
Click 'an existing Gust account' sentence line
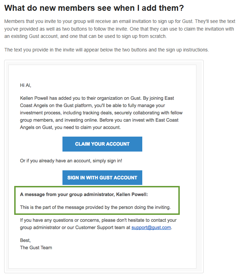pos(85,36)
